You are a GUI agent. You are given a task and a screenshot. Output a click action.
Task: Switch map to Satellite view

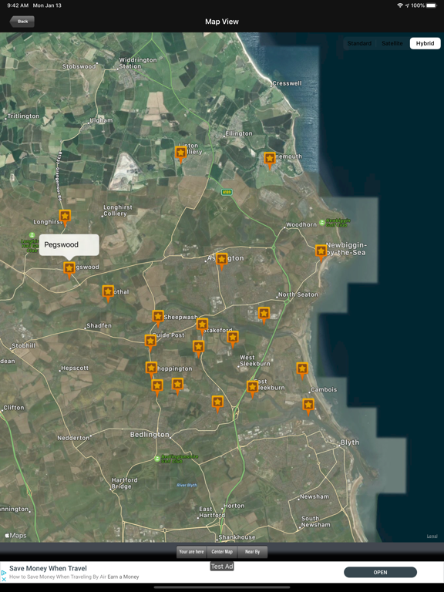click(392, 43)
